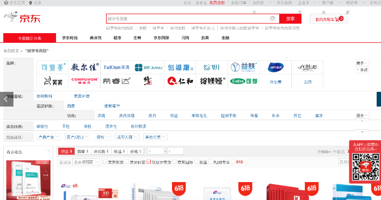Select the 益肤 brand logo
Viewport: 381px width, 200px height.
pyautogui.click(x=244, y=67)
